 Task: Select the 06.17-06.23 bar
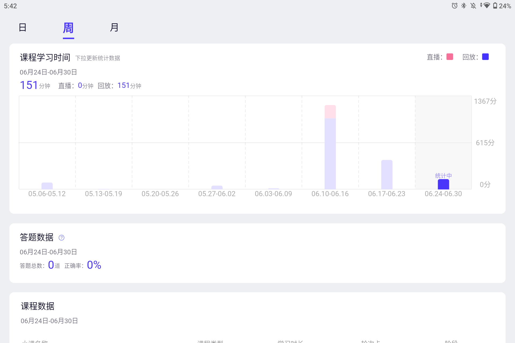pos(387,174)
